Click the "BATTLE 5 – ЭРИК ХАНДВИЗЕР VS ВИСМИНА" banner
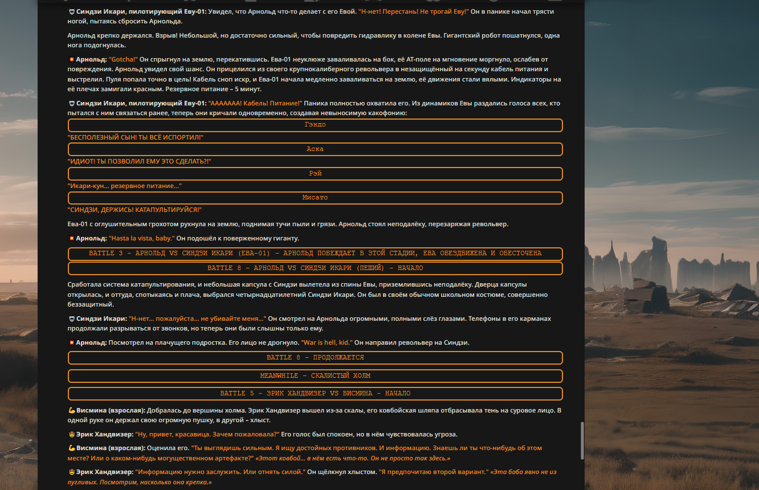 pos(315,393)
